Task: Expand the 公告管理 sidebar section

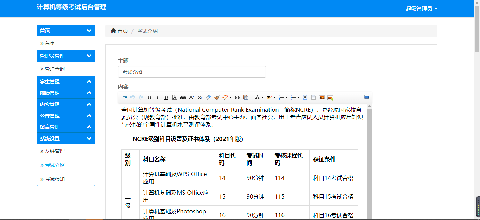Action: pyautogui.click(x=66, y=116)
